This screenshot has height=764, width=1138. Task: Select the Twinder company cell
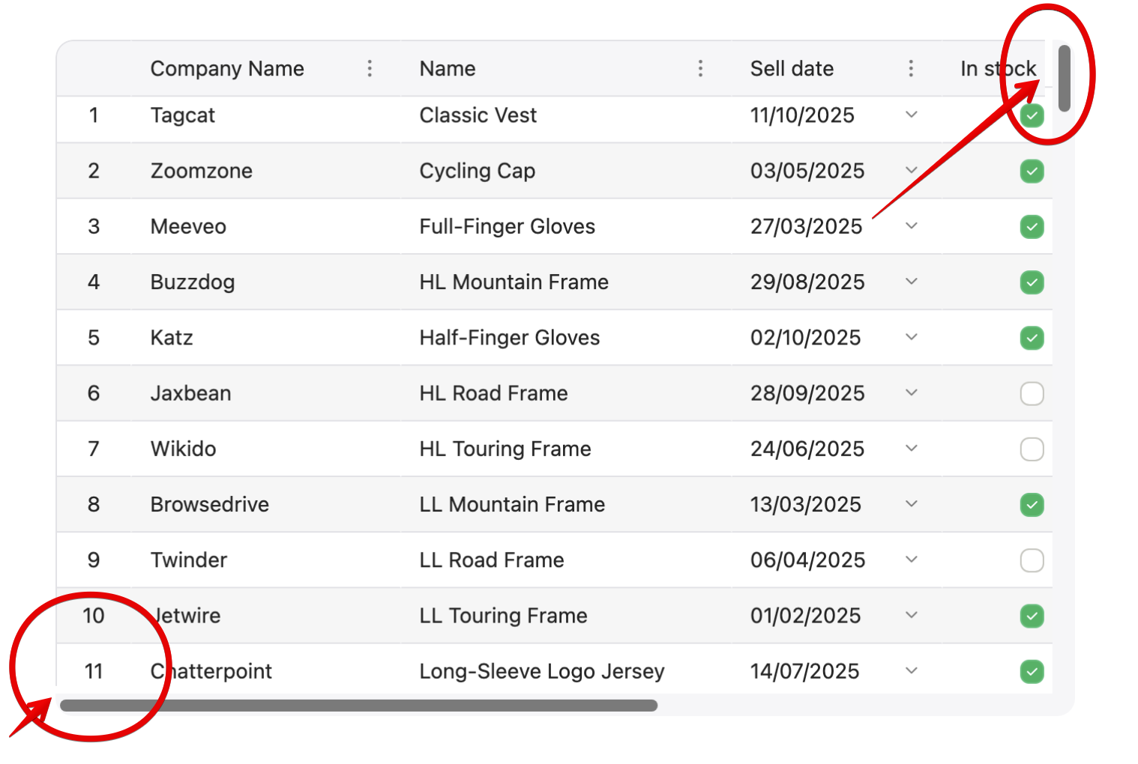click(x=266, y=560)
